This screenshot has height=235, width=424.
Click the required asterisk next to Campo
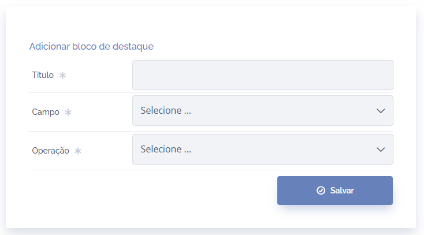(x=68, y=112)
